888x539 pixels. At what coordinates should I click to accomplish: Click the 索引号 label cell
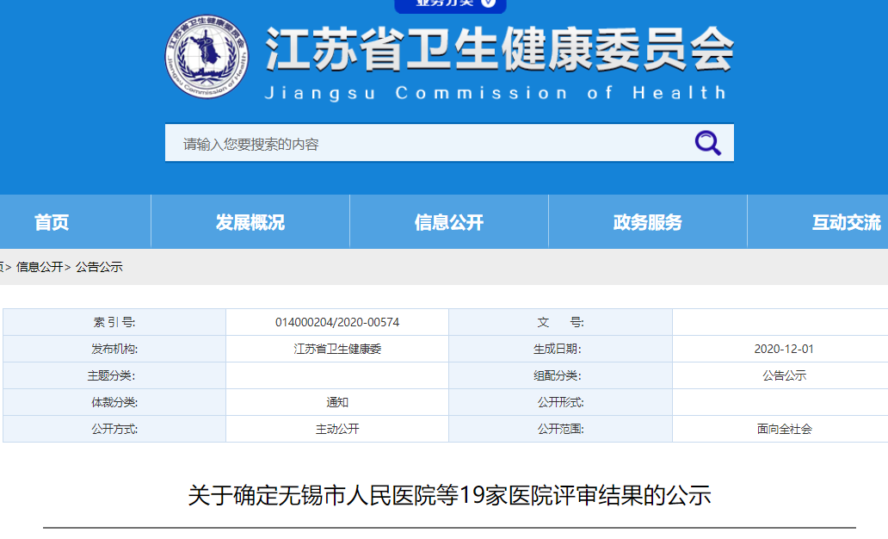114,323
